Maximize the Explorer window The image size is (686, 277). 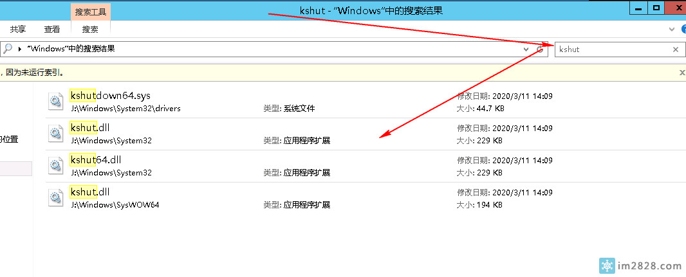click(x=656, y=8)
